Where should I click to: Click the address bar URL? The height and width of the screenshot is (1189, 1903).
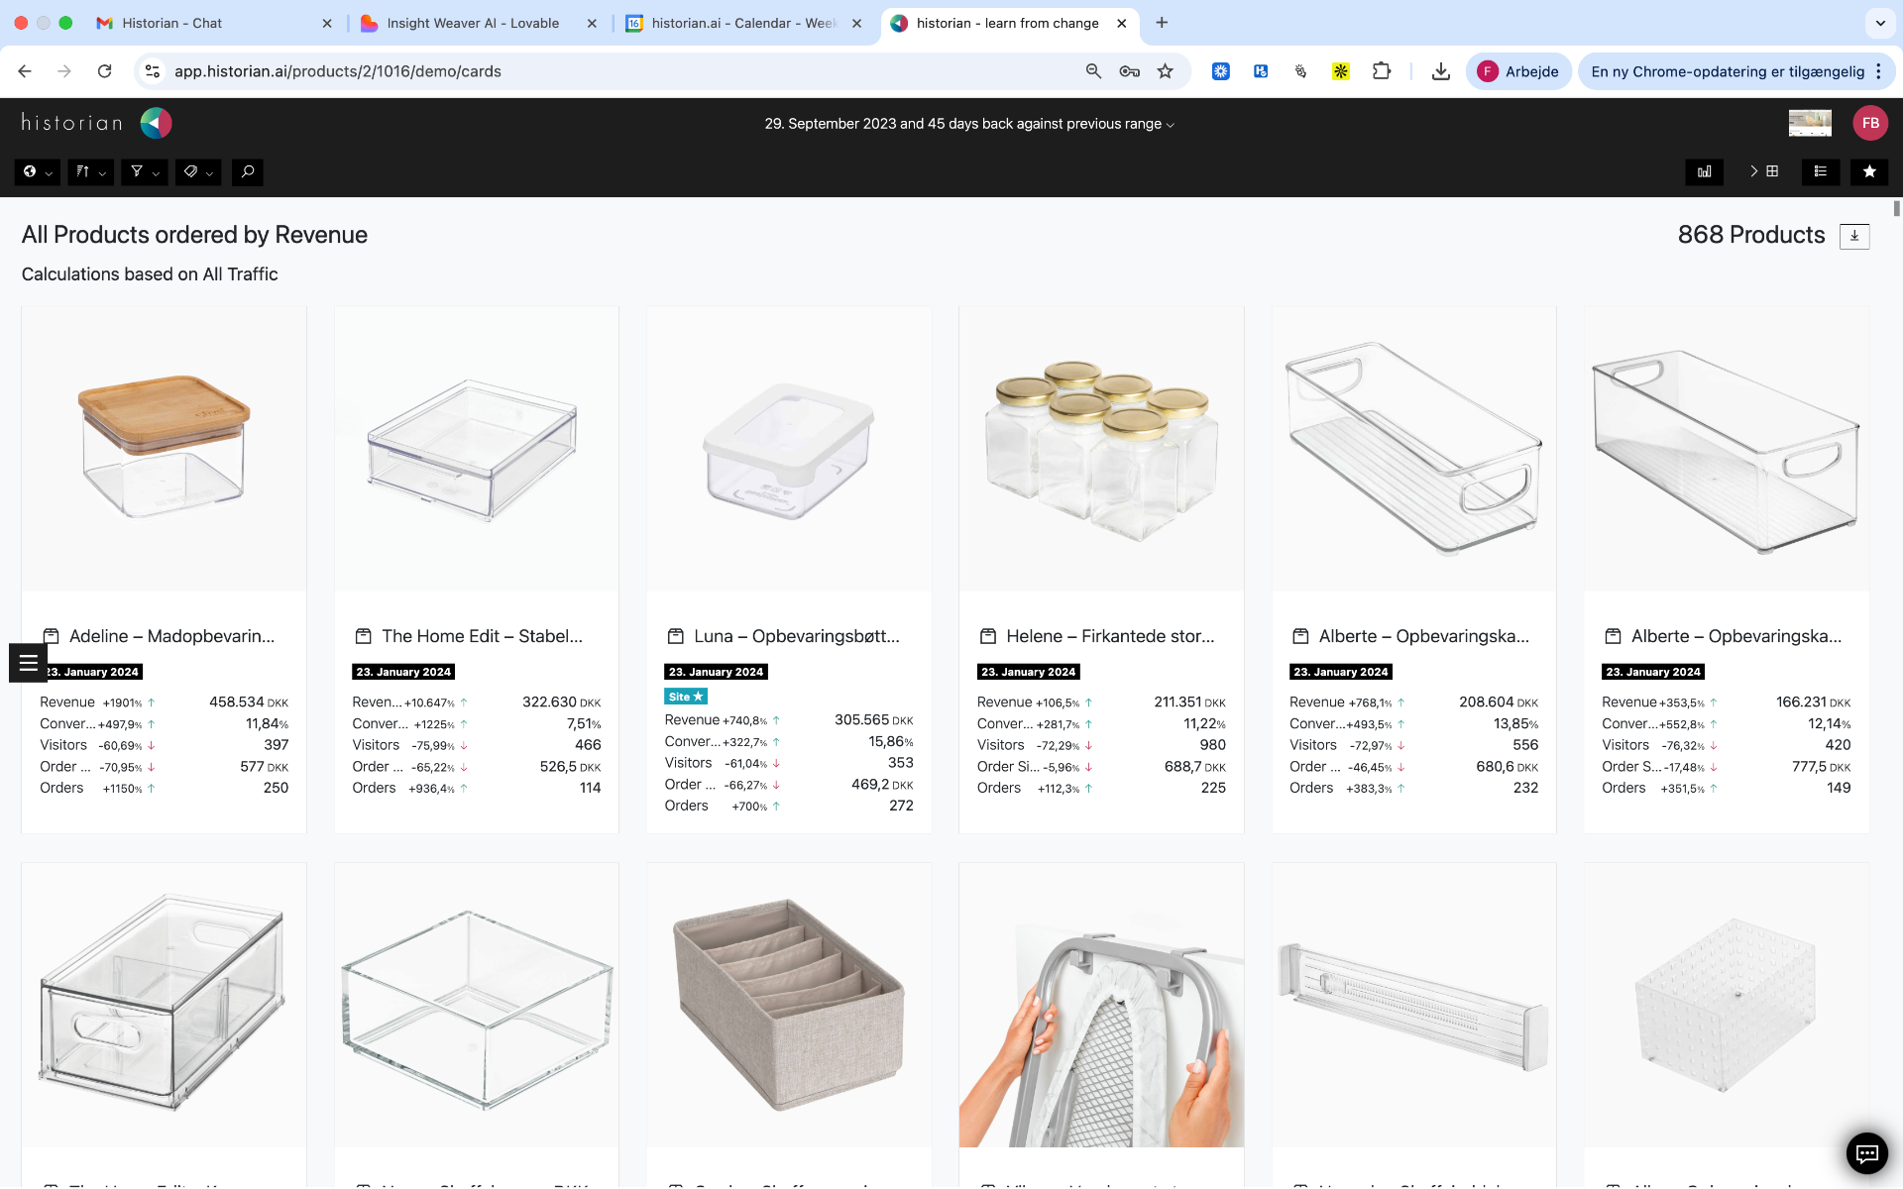click(x=337, y=71)
